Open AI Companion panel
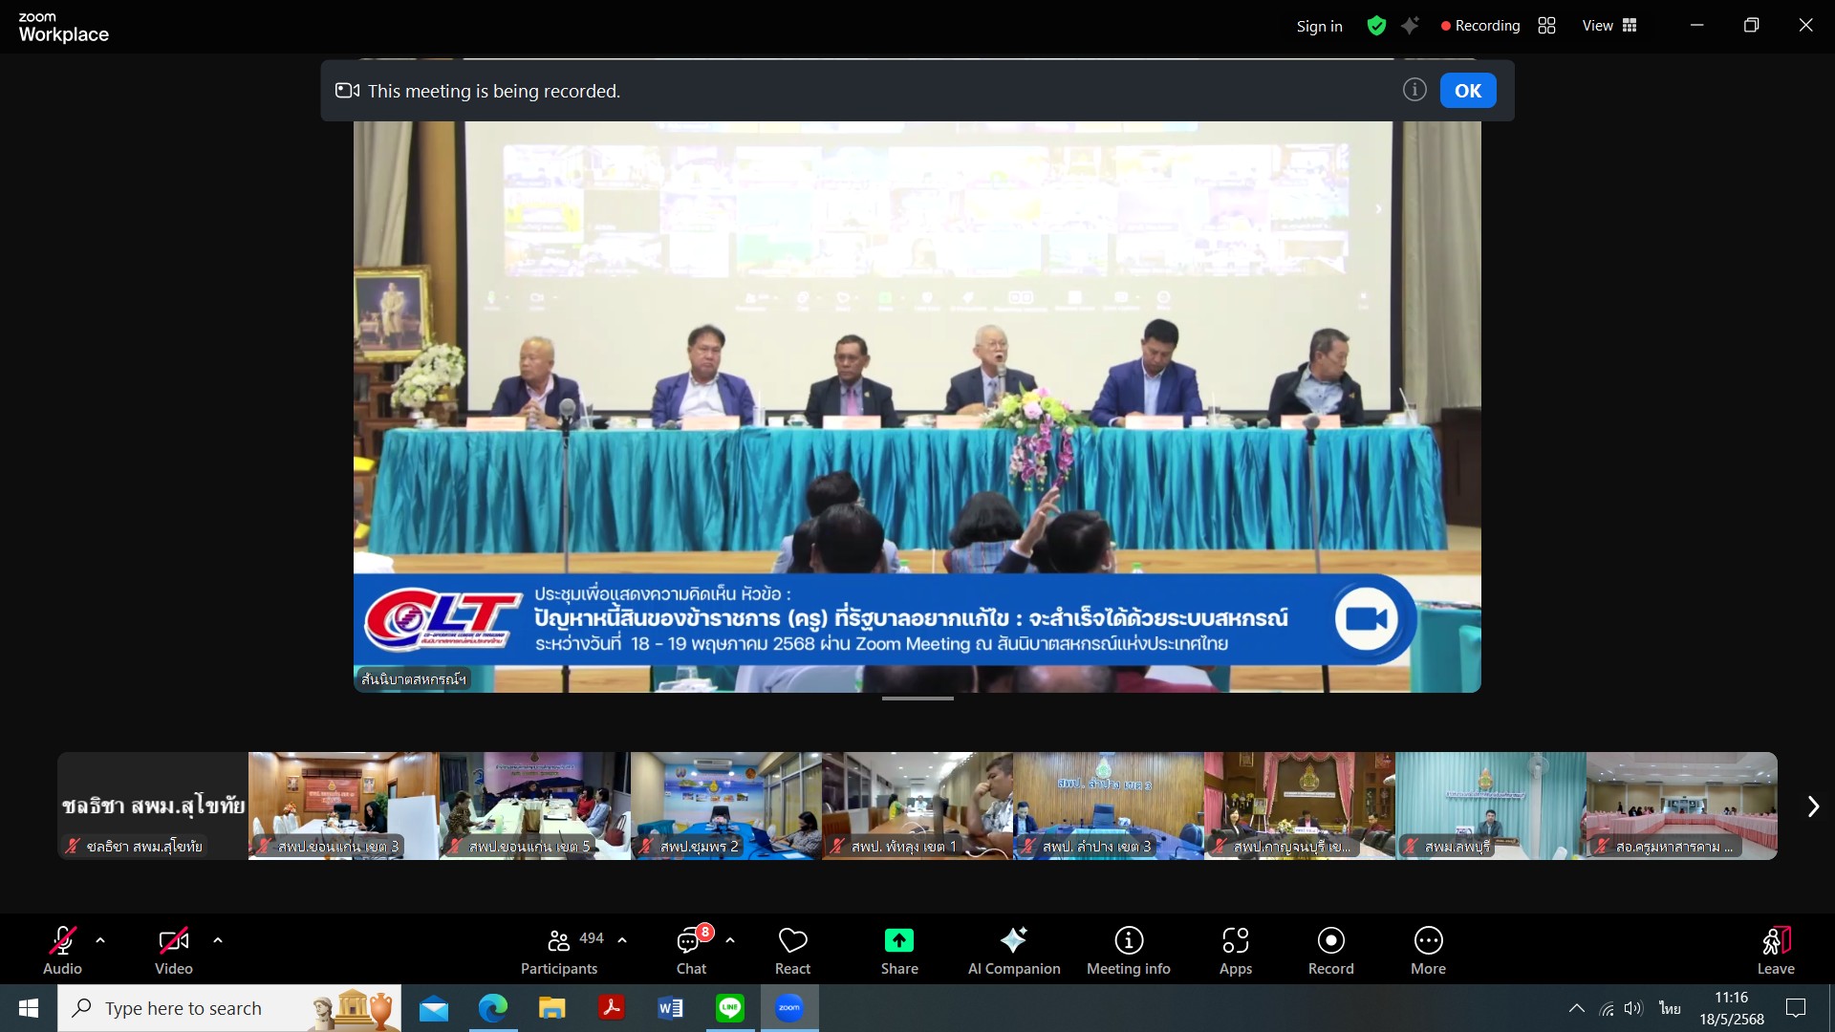This screenshot has width=1835, height=1032. 1013,951
